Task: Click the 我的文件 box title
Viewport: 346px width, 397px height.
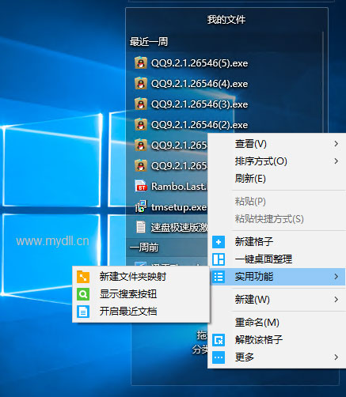Action: pyautogui.click(x=226, y=20)
